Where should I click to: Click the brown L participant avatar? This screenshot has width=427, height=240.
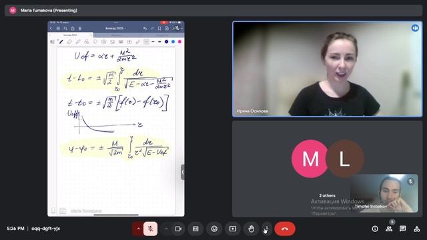[x=345, y=159]
